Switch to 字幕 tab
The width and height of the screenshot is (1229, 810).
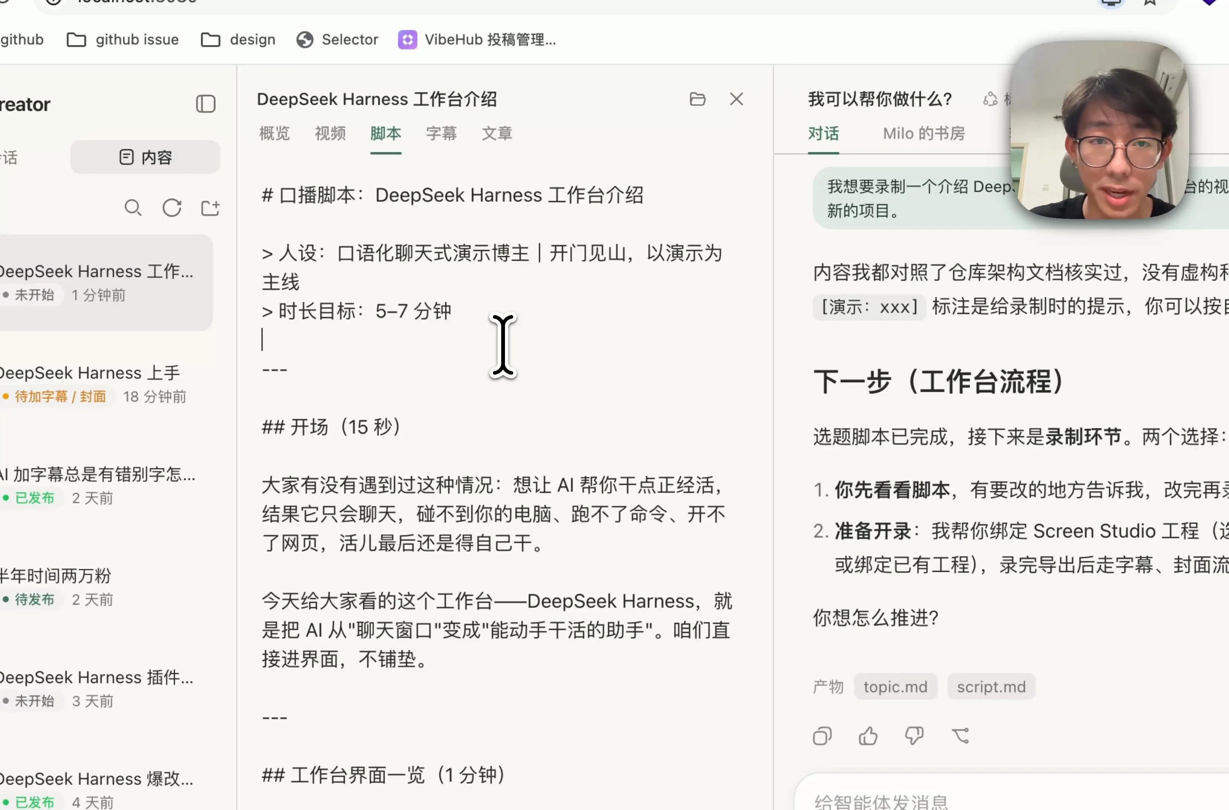point(441,133)
